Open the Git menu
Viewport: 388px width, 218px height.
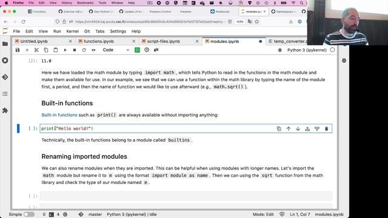click(x=87, y=31)
